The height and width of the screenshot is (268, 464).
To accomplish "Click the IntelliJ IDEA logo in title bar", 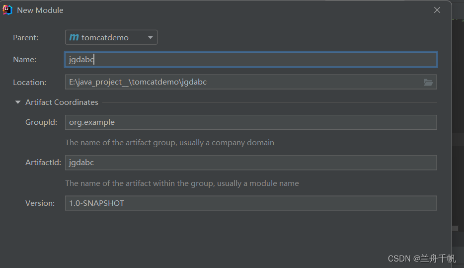I will (7, 10).
